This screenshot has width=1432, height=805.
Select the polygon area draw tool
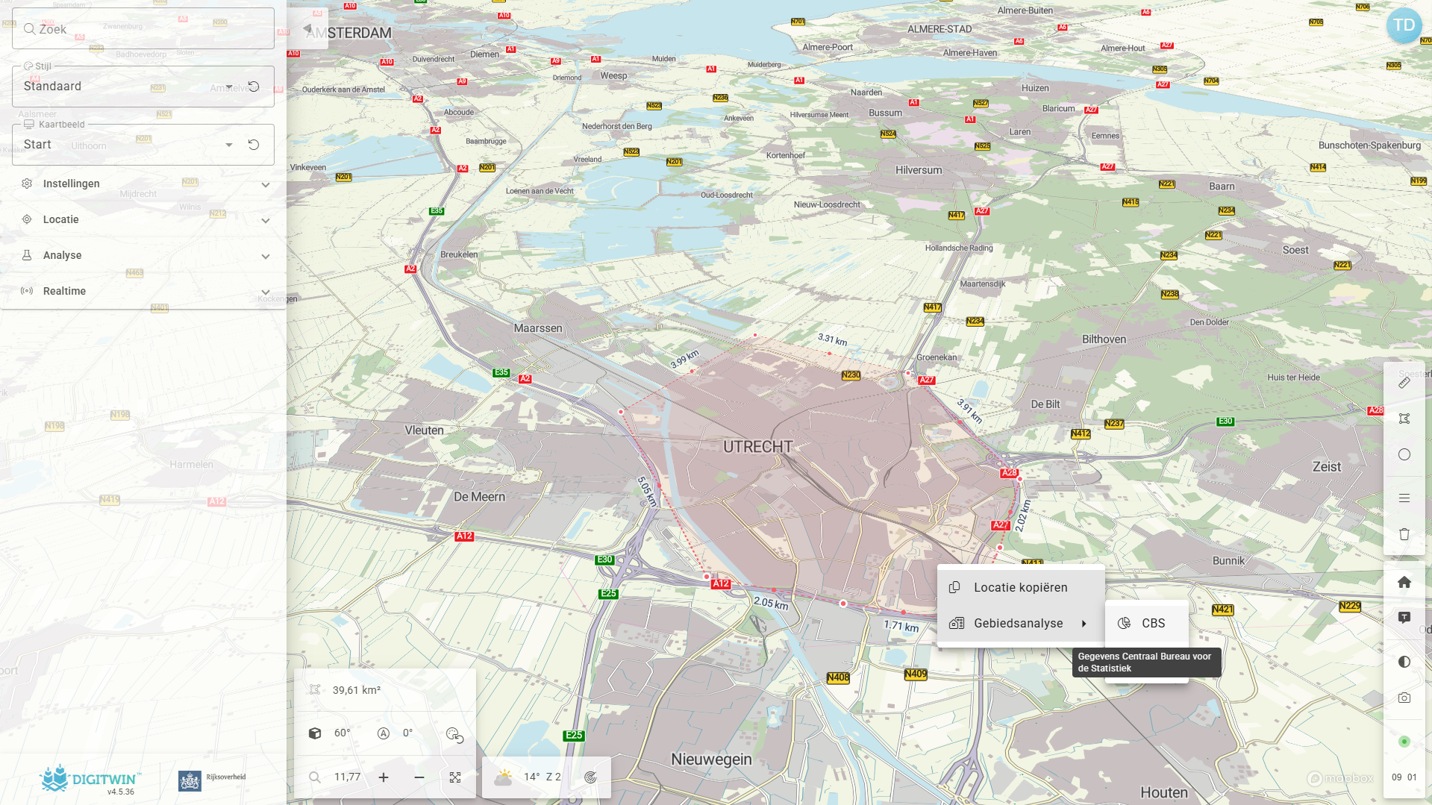pyautogui.click(x=1404, y=419)
